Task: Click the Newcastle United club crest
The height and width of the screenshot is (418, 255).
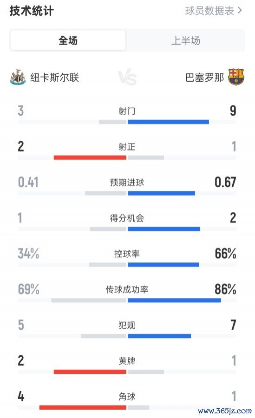Action: pos(18,77)
